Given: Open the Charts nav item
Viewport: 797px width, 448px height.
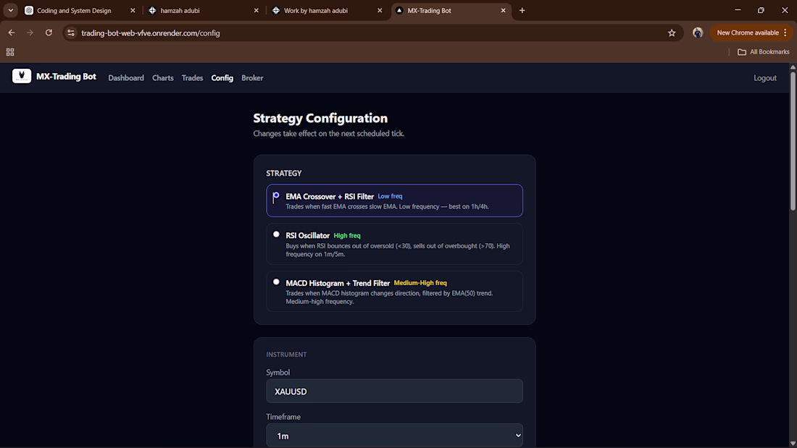Looking at the screenshot, I should (162, 77).
